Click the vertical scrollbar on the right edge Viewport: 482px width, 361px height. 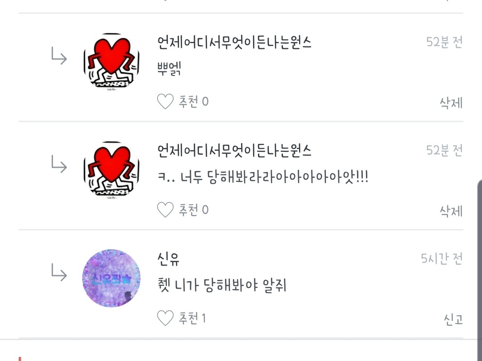479,270
